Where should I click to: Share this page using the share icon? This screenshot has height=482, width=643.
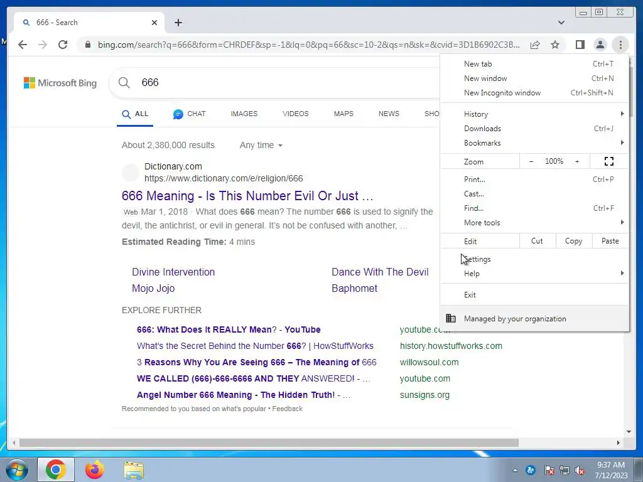point(535,45)
